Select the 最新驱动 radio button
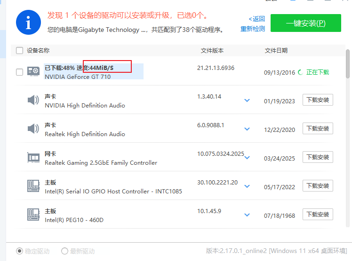 (65, 251)
